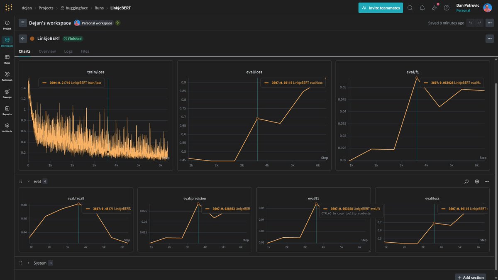Go back with the arrow beside LinkjeBERT
This screenshot has height=280, width=498.
click(23, 39)
